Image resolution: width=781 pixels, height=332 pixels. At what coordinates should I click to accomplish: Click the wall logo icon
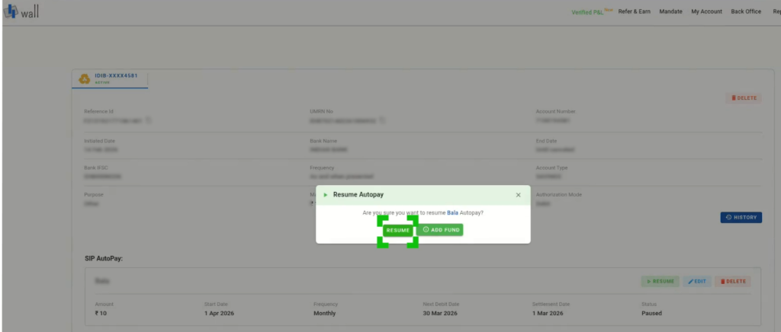pyautogui.click(x=11, y=12)
